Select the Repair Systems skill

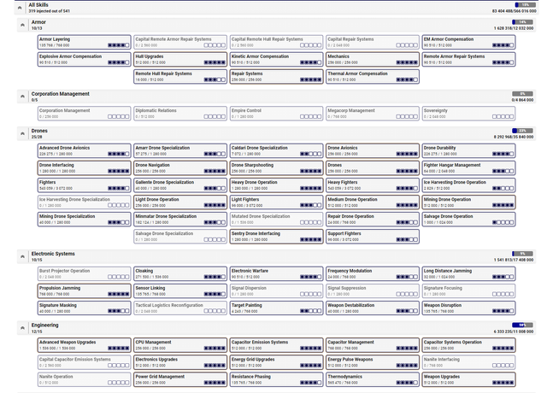point(277,77)
